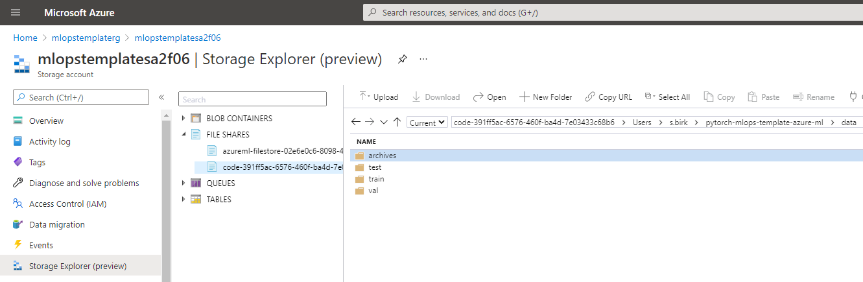Select BLOB CONTAINERS tree item
The image size is (863, 282).
239,119
